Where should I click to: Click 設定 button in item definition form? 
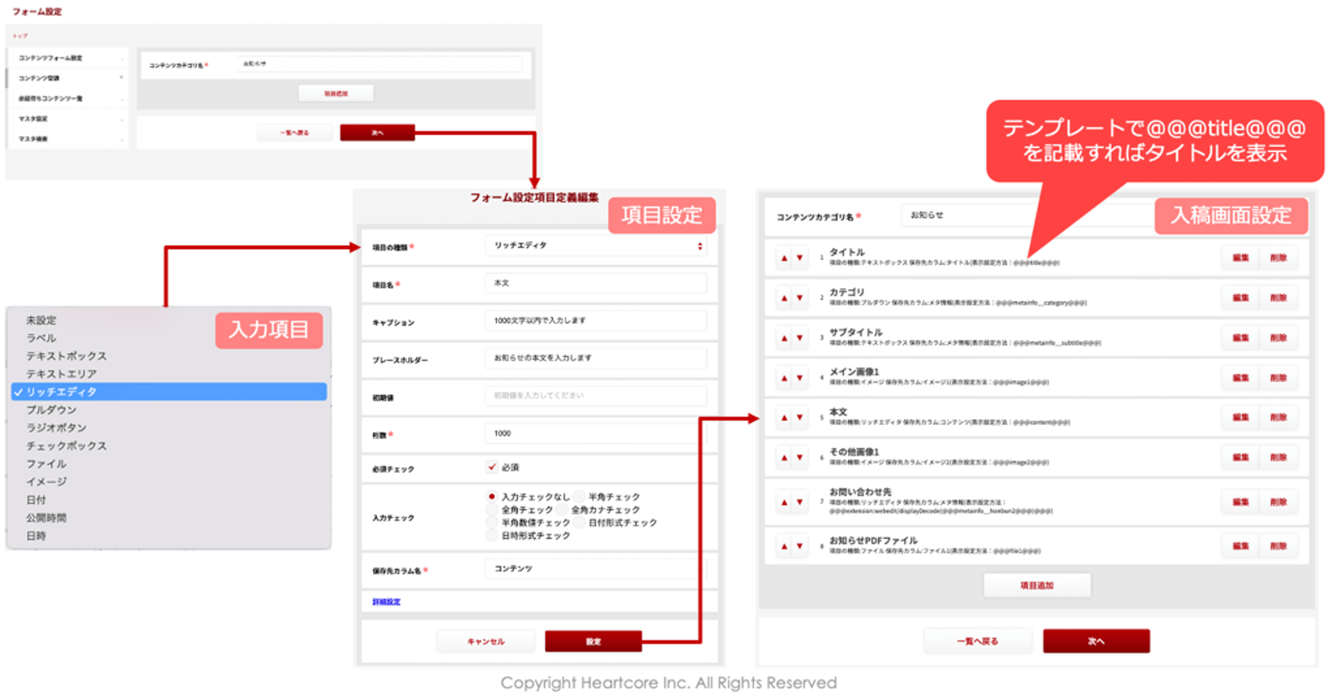click(x=593, y=641)
